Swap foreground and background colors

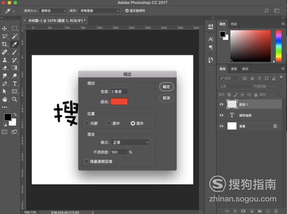pyautogui.click(x=15, y=115)
